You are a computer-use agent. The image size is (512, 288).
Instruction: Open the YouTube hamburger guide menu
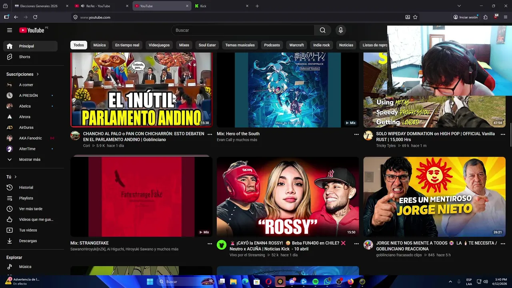click(10, 30)
